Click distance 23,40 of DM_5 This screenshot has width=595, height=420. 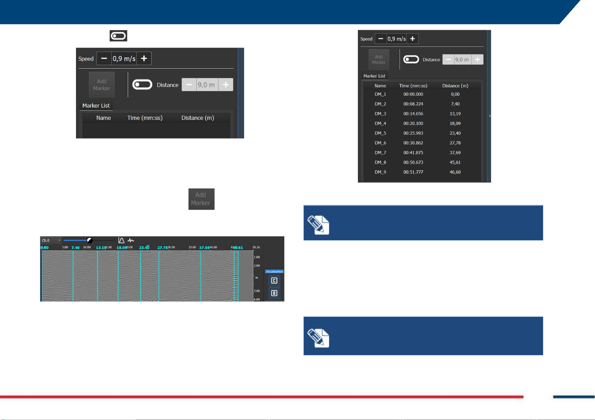[x=455, y=133]
